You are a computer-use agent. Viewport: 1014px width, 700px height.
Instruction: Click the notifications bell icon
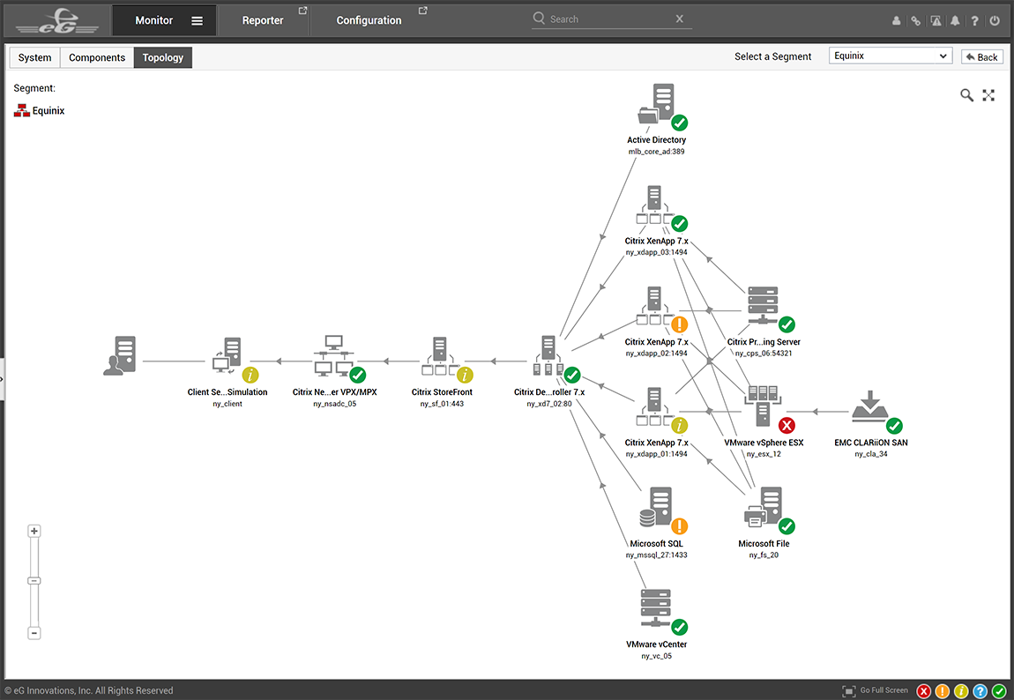tap(955, 20)
